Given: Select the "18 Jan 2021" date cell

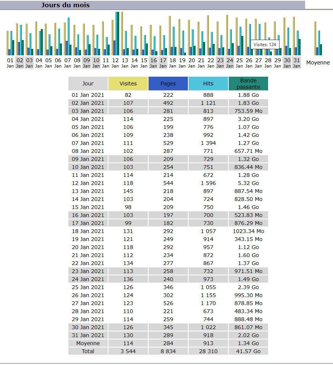Looking at the screenshot, I should click(x=88, y=231).
